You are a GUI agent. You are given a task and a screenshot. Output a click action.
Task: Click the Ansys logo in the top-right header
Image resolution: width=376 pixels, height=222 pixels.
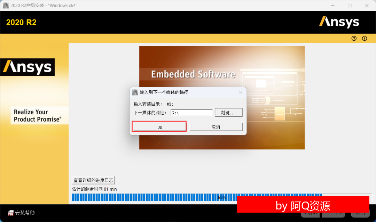pyautogui.click(x=339, y=22)
